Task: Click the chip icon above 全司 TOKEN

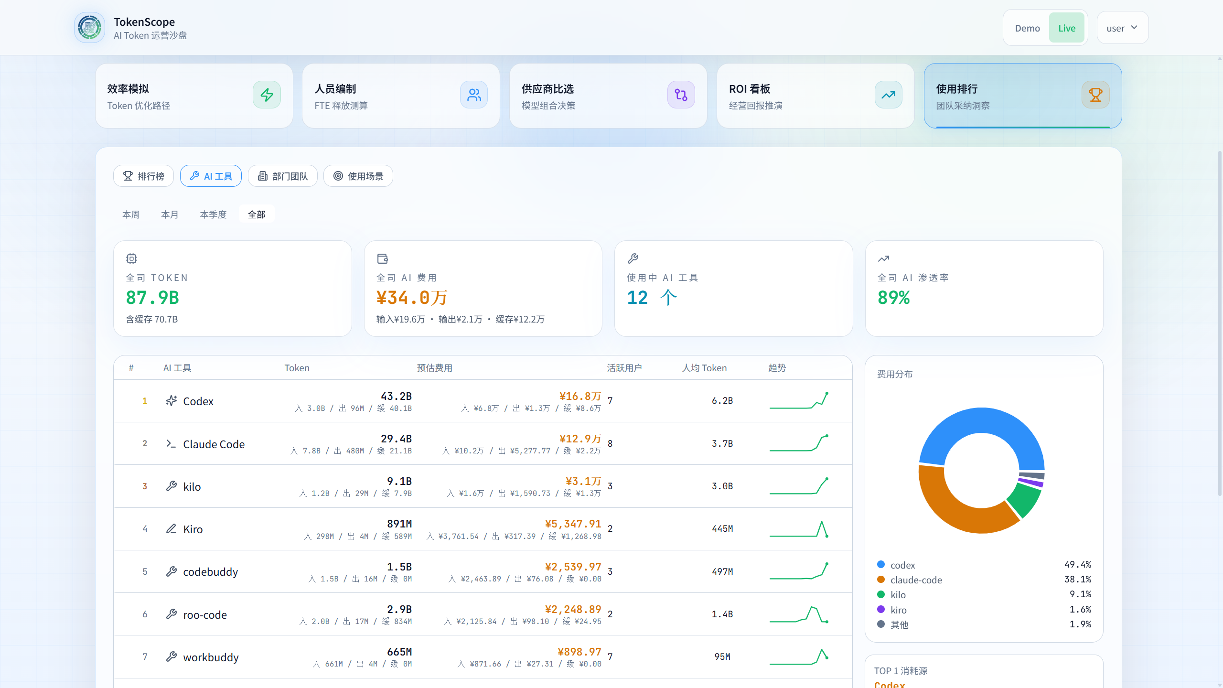Action: point(131,258)
